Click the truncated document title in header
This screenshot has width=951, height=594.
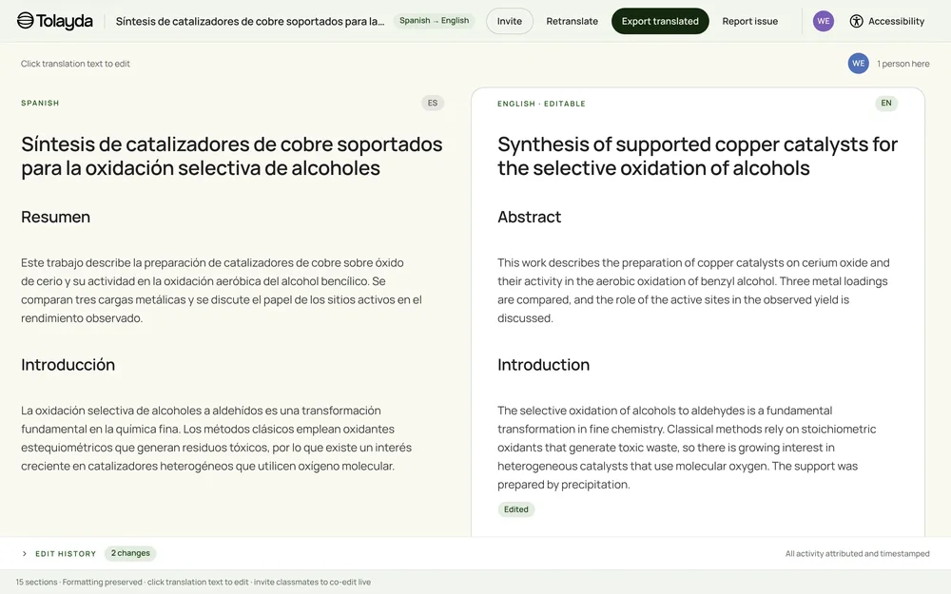tap(250, 21)
